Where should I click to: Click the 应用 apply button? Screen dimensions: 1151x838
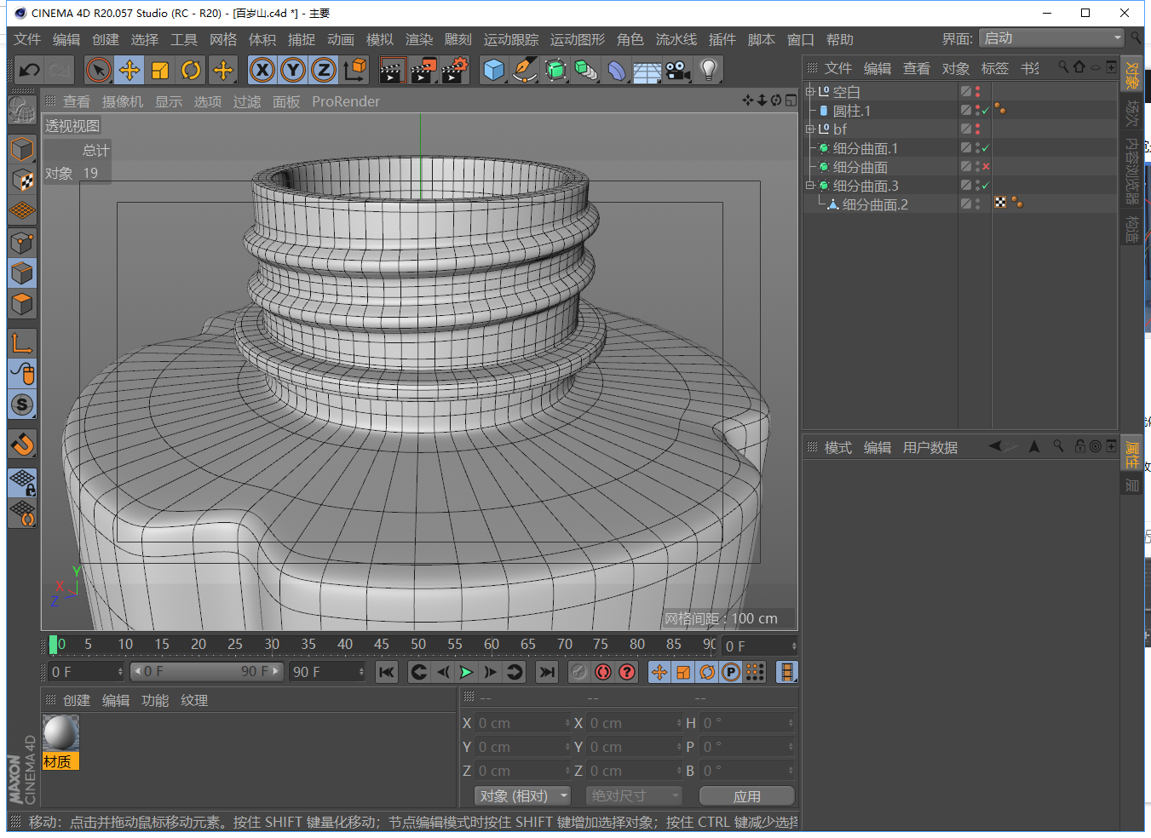coord(747,795)
